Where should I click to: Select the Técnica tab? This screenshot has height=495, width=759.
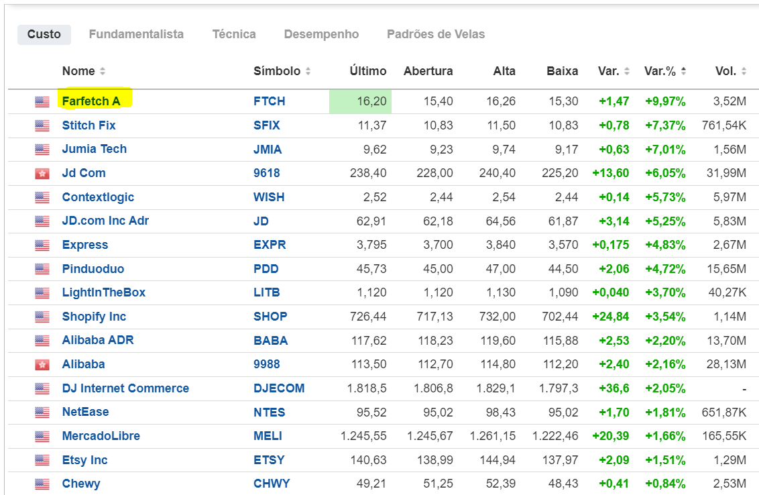pos(234,34)
